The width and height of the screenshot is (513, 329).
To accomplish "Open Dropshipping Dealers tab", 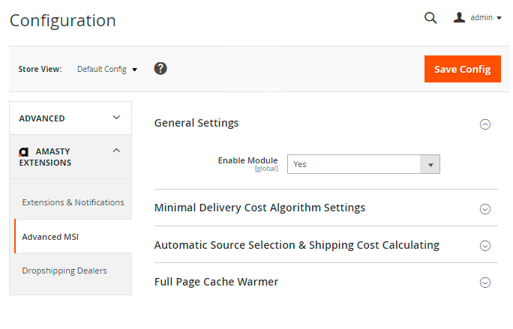I will (x=64, y=271).
